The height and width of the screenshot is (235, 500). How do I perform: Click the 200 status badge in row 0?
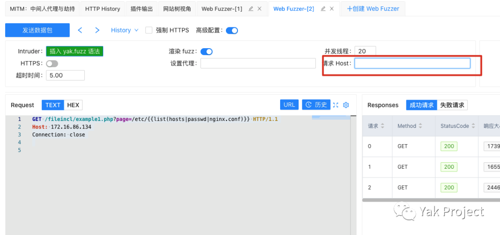[449, 146]
